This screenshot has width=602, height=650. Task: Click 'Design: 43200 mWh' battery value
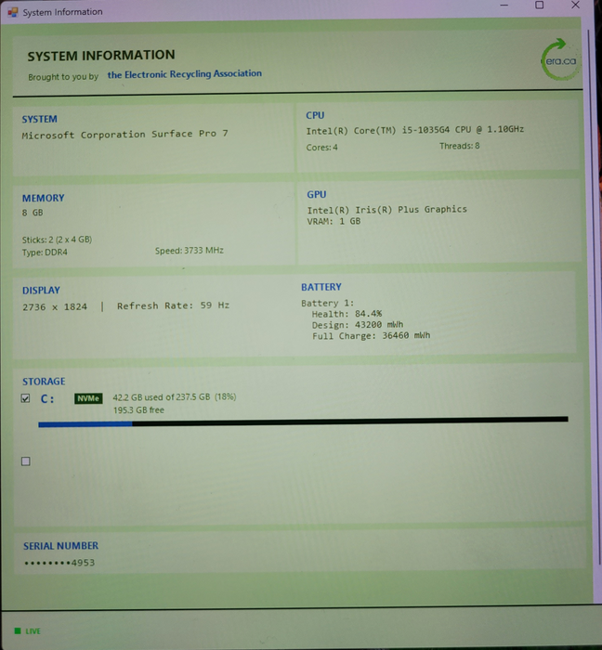pyautogui.click(x=358, y=325)
